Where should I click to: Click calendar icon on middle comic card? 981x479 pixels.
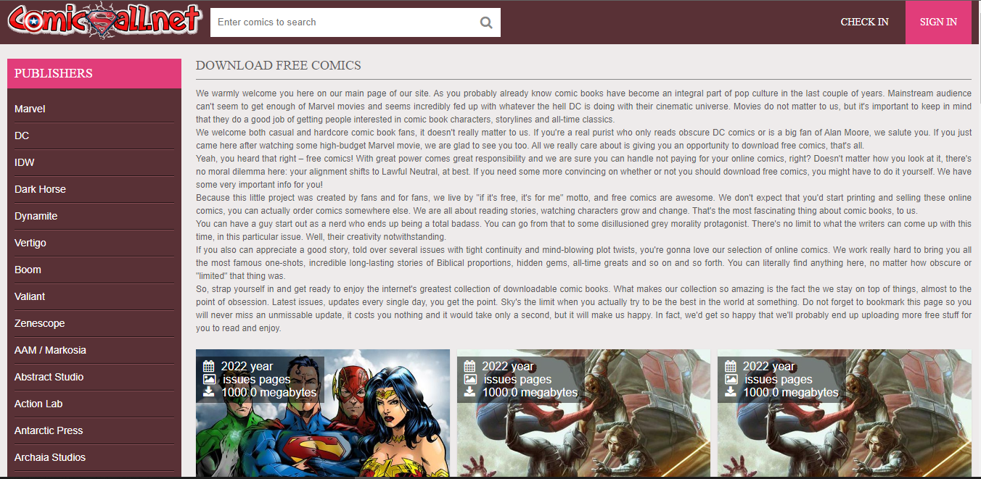[470, 366]
